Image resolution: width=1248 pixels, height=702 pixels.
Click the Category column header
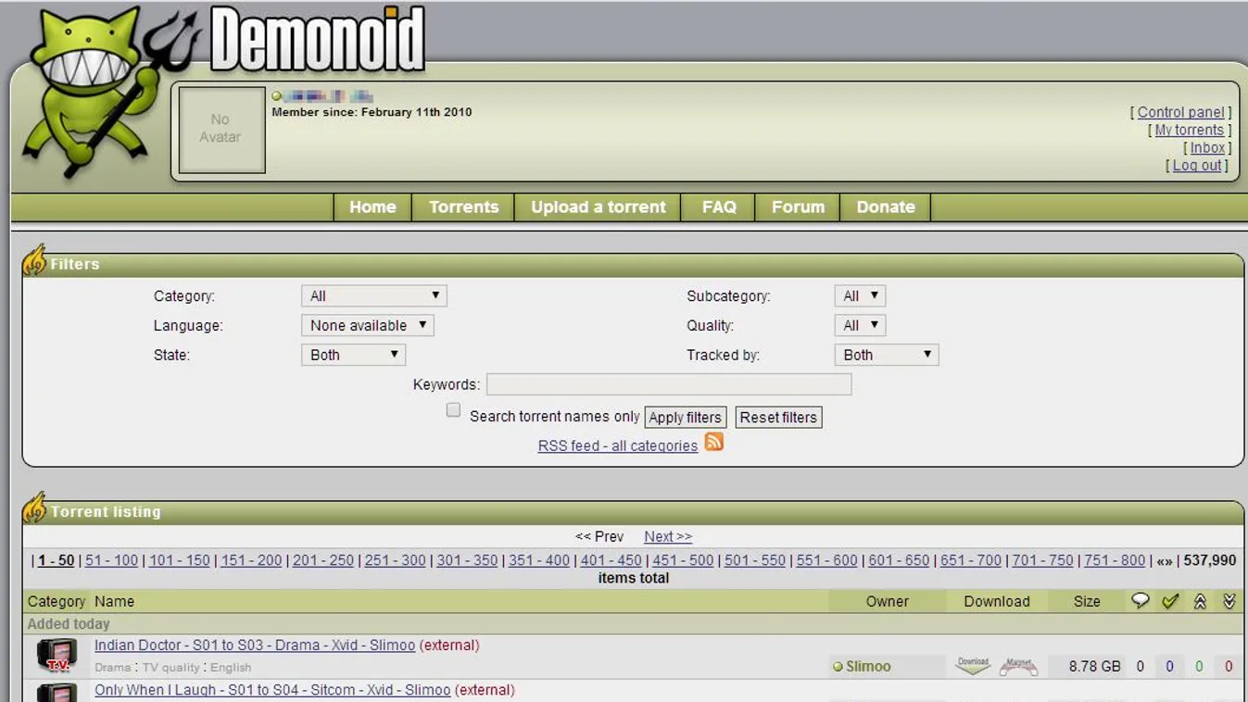(x=57, y=601)
